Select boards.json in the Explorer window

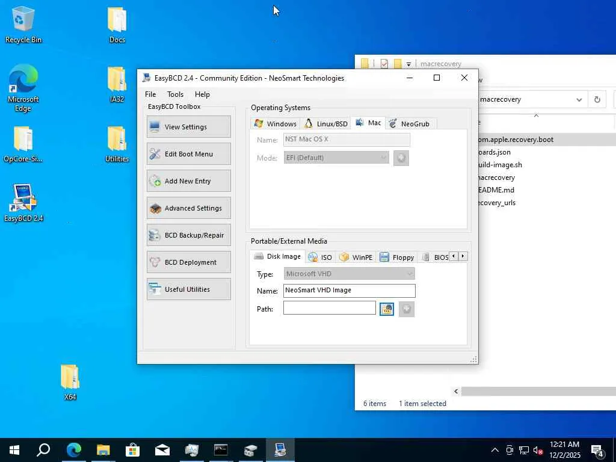click(x=494, y=152)
